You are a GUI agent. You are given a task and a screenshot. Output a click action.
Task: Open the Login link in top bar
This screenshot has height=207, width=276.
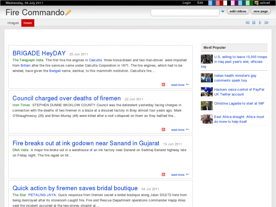click(x=187, y=3)
